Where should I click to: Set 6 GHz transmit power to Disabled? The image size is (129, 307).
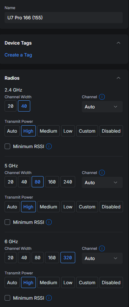pyautogui.click(x=111, y=282)
